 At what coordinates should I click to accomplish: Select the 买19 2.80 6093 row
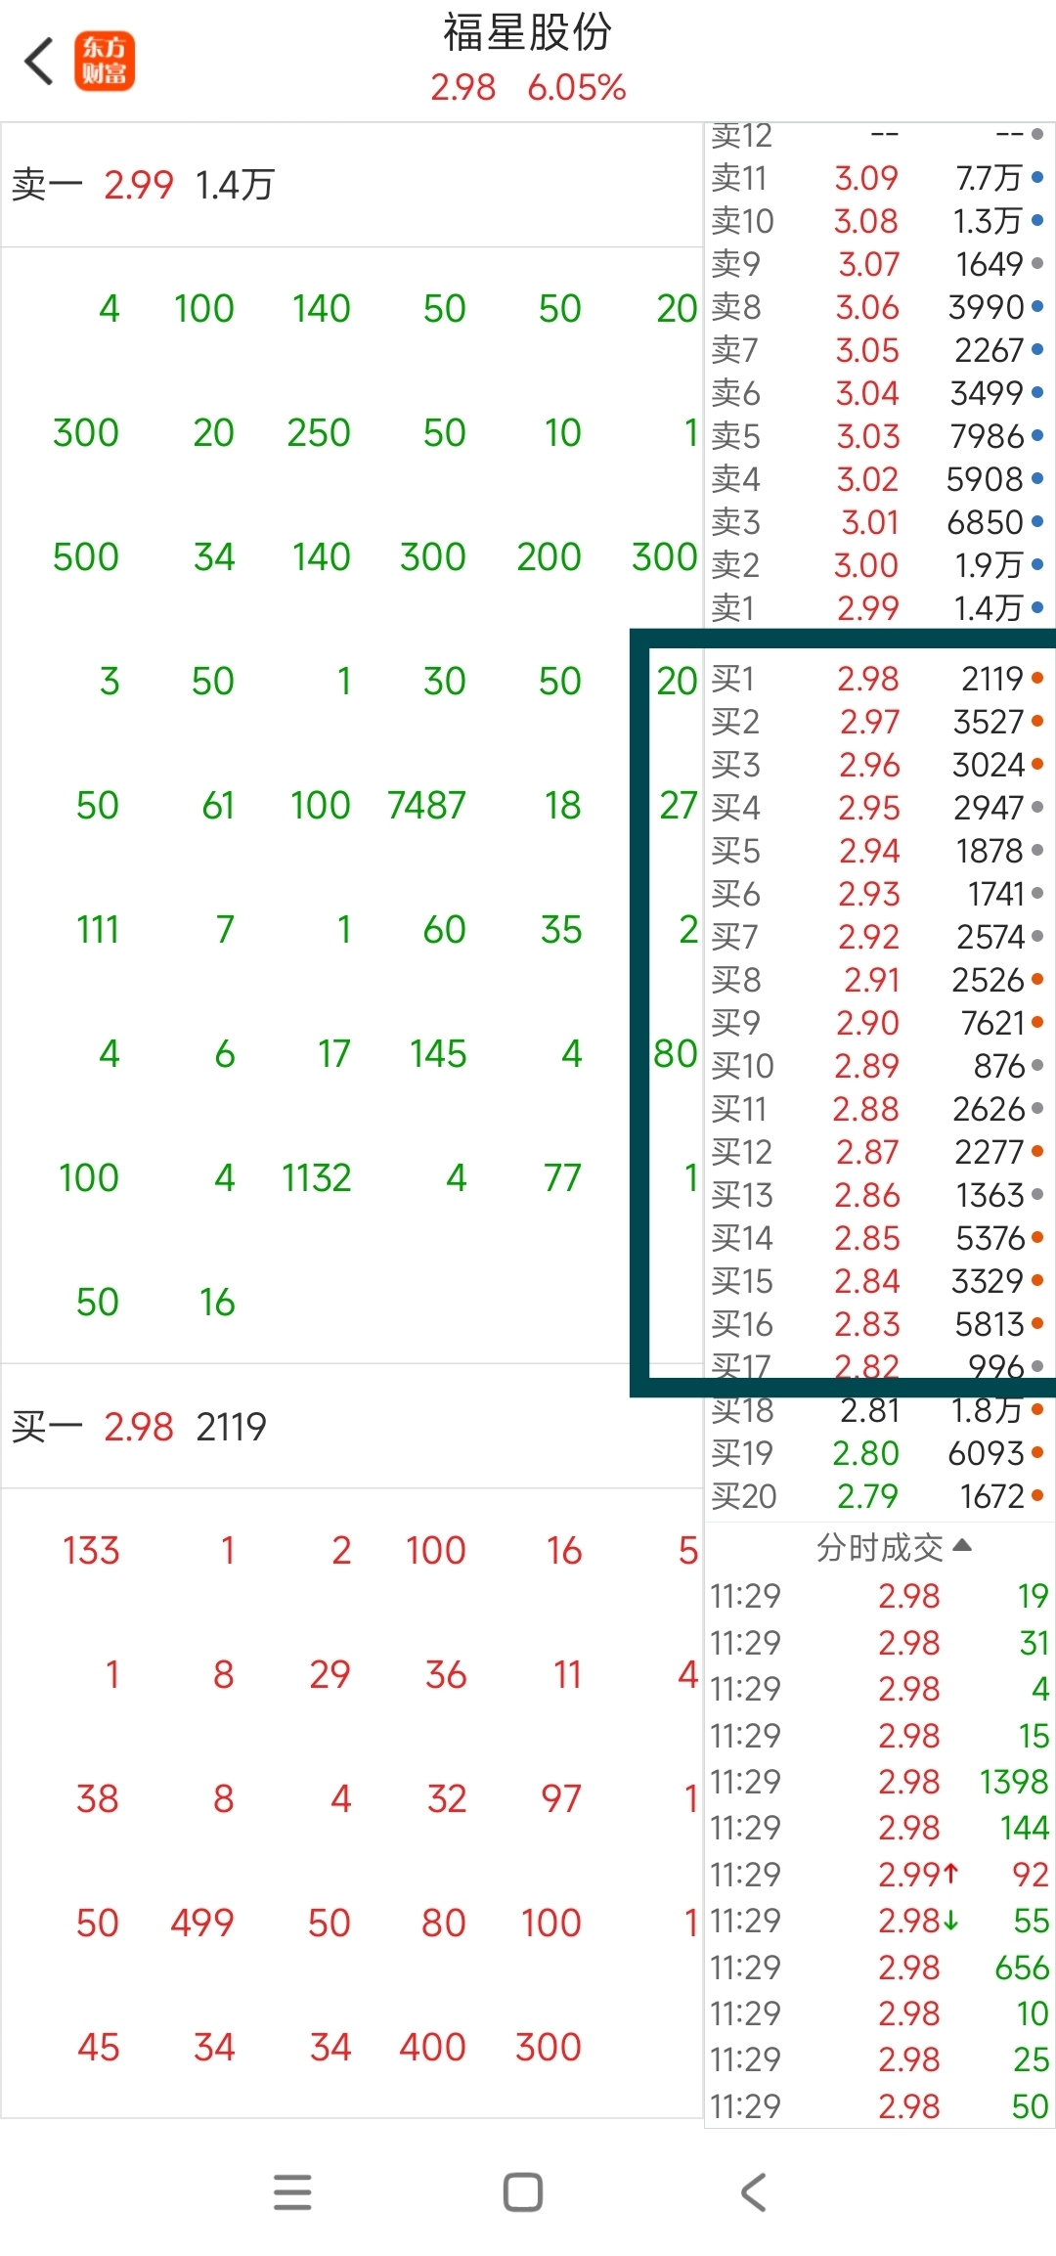point(879,1453)
